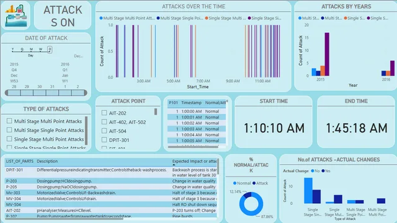Click the dark-blue Multi Stage Multi Poi... bar
Screen dimensions: 397x223
(x=381, y=201)
